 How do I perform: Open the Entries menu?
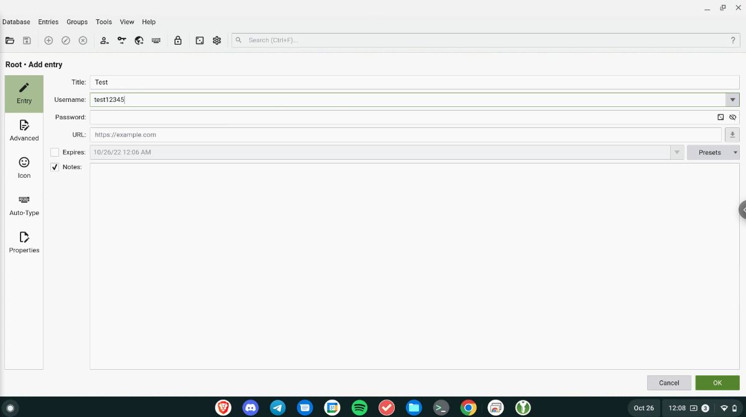(x=48, y=22)
